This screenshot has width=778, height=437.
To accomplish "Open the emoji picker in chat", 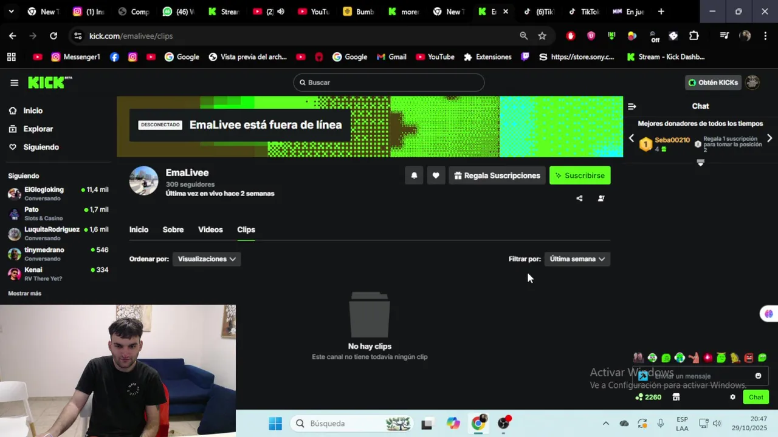I will point(758,376).
